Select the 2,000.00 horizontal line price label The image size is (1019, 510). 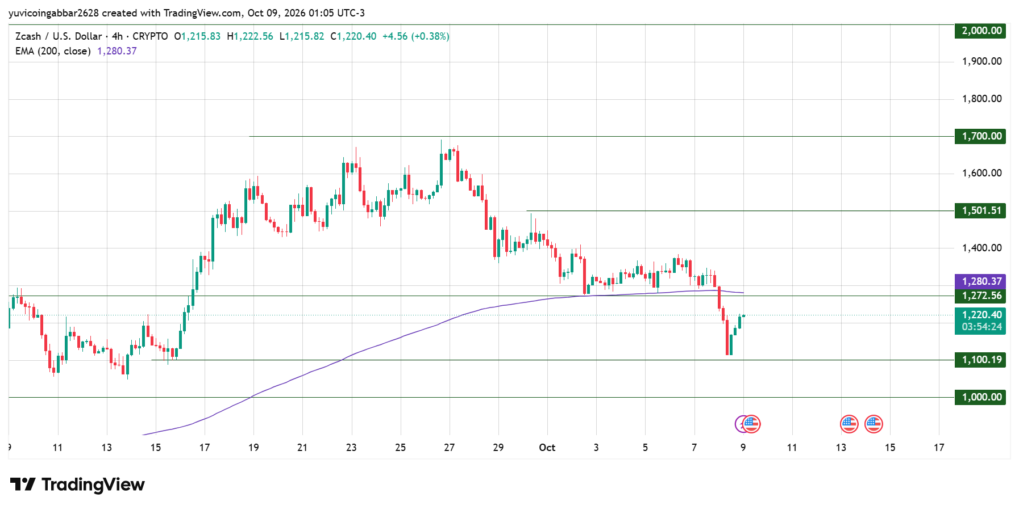click(x=980, y=31)
